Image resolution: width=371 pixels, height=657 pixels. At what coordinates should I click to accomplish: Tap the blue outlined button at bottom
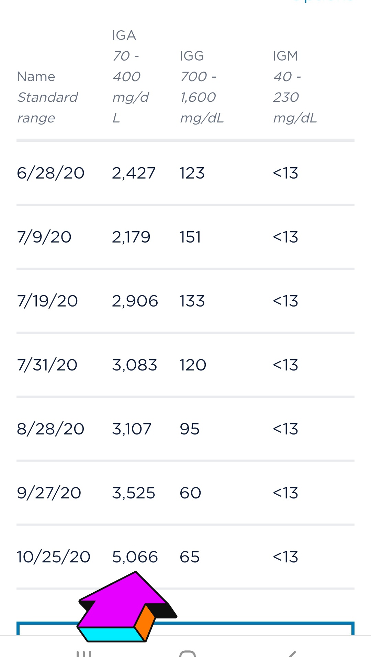(x=185, y=628)
